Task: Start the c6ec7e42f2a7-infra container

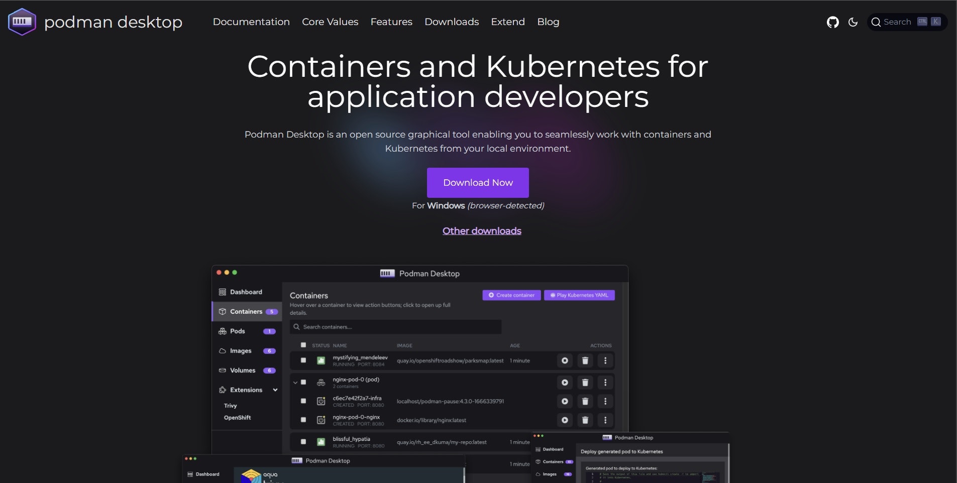Action: click(x=565, y=401)
